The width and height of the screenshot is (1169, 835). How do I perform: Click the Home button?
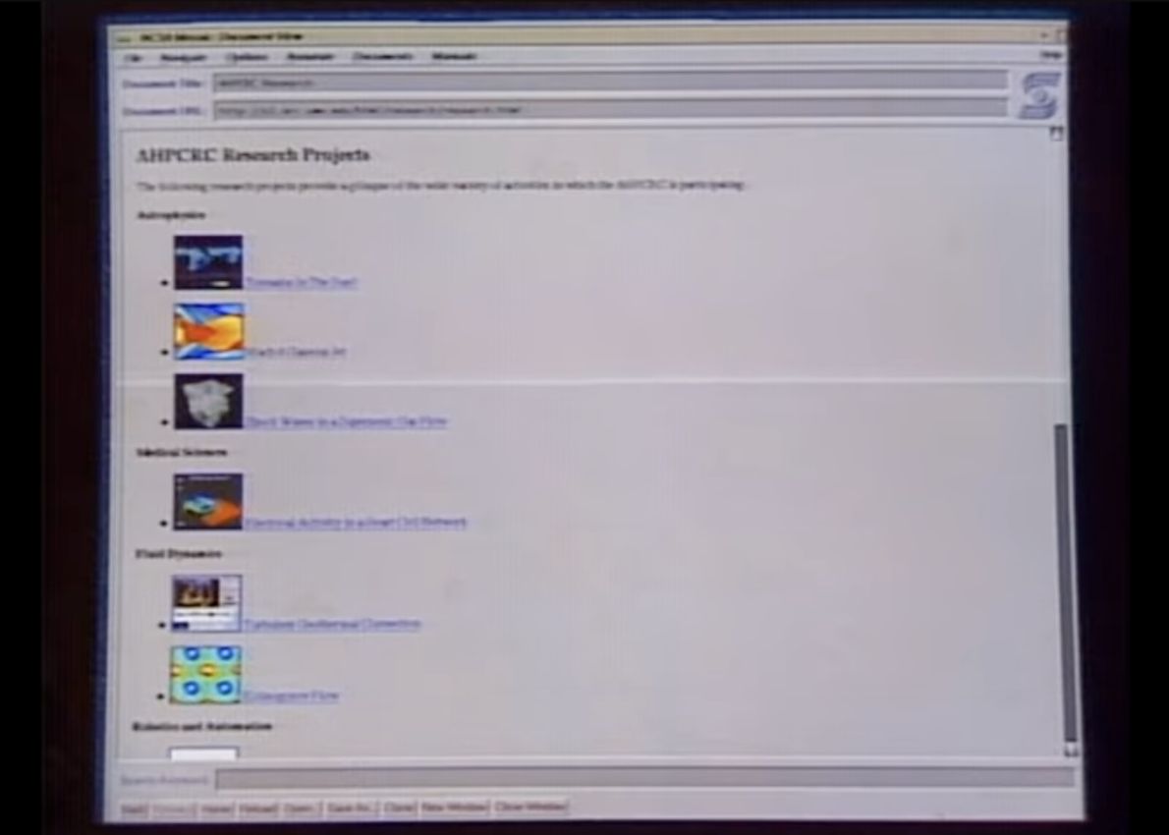click(217, 808)
